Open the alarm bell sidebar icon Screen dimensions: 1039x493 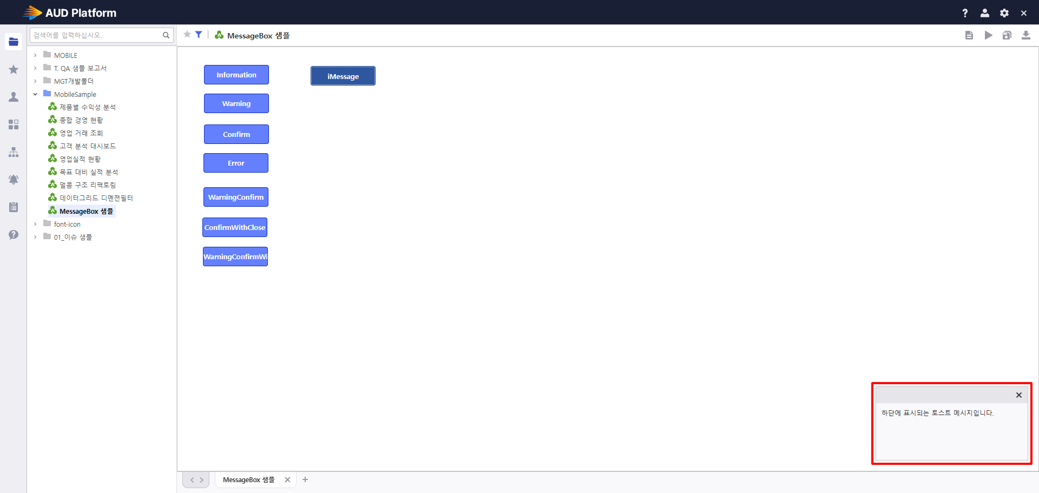tap(14, 180)
